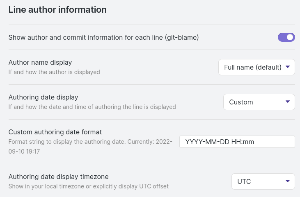Click the "Custom authoring date format" setting title
This screenshot has width=300, height=197.
pos(55,132)
